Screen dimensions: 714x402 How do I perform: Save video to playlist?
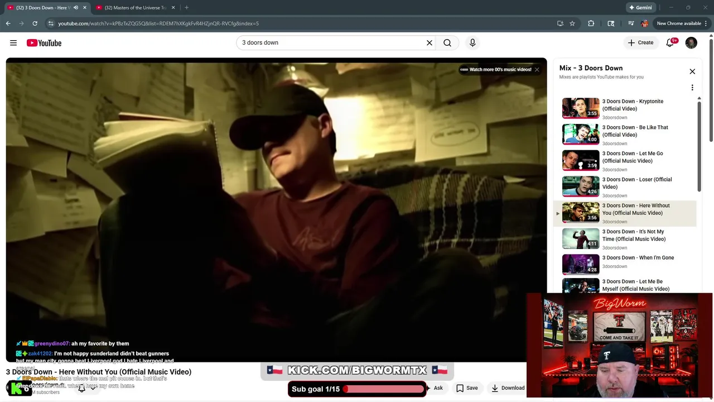(x=467, y=388)
